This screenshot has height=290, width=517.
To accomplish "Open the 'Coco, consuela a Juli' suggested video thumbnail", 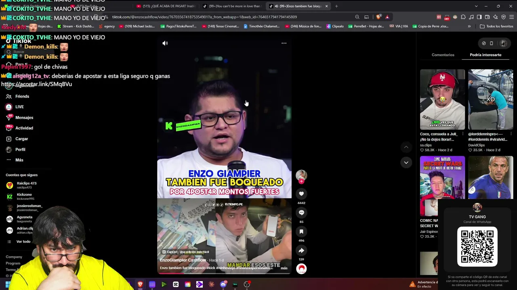I will (442, 99).
